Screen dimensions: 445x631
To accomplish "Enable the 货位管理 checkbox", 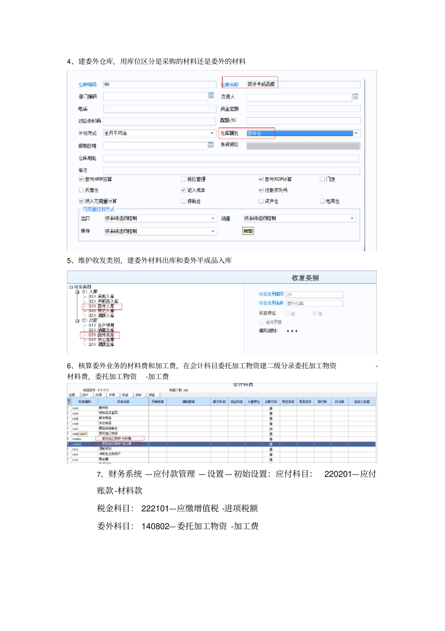I will [x=184, y=179].
